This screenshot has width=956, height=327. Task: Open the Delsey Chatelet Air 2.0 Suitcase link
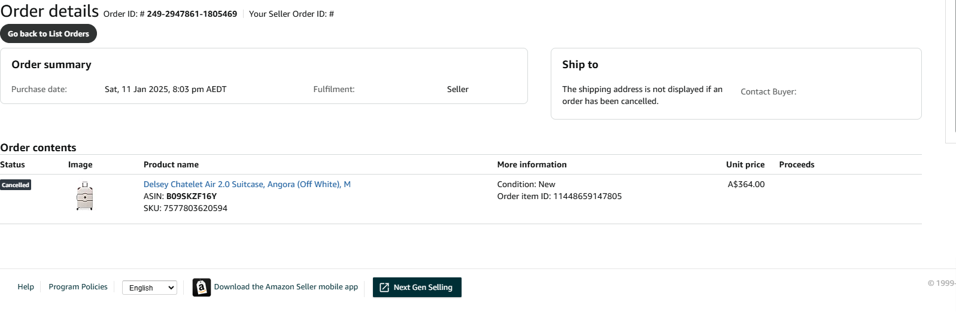coord(247,184)
